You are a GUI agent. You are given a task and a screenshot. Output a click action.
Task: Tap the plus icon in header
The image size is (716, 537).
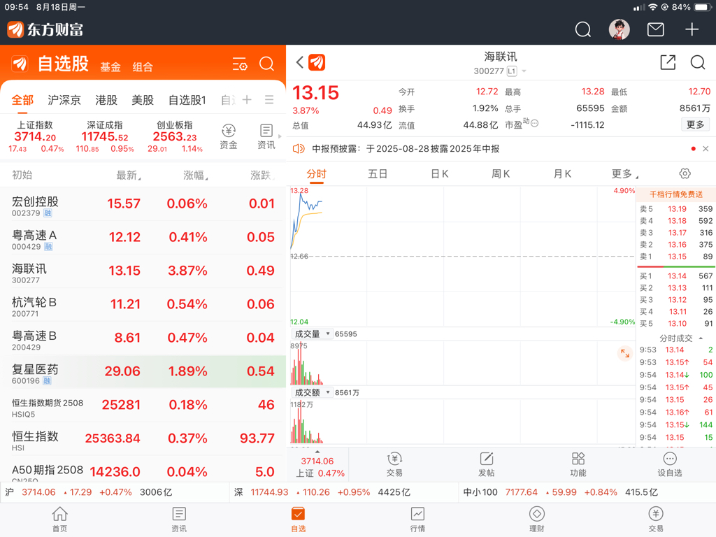tap(692, 29)
